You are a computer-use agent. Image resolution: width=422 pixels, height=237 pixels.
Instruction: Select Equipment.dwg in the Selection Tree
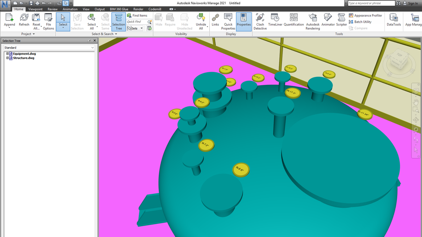coord(24,54)
